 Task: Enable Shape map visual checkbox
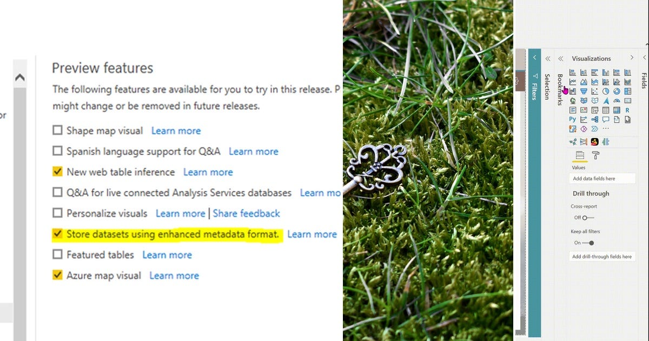tap(57, 130)
